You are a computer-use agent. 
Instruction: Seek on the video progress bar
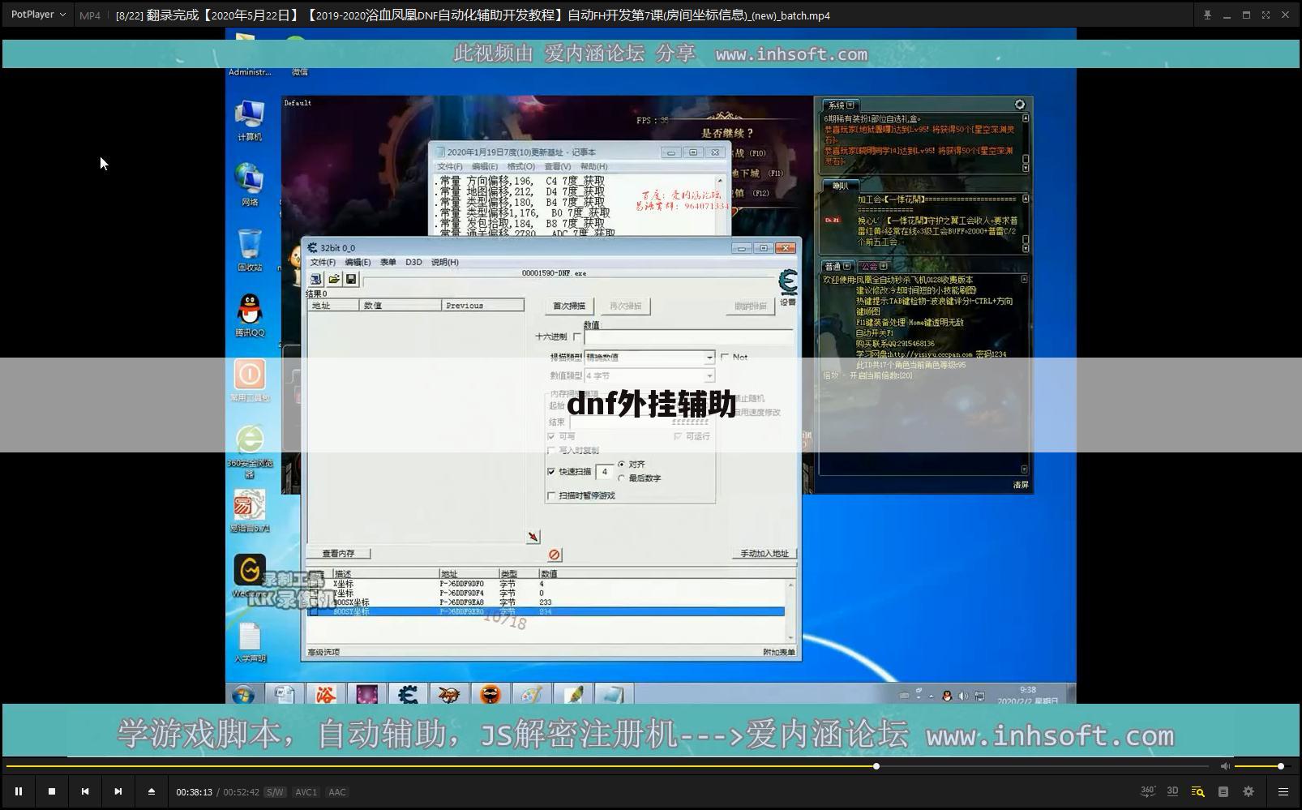606,766
